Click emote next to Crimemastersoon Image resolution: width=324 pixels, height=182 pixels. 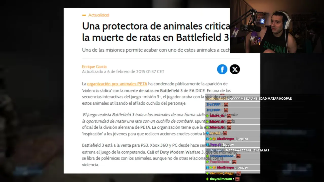click(x=238, y=156)
